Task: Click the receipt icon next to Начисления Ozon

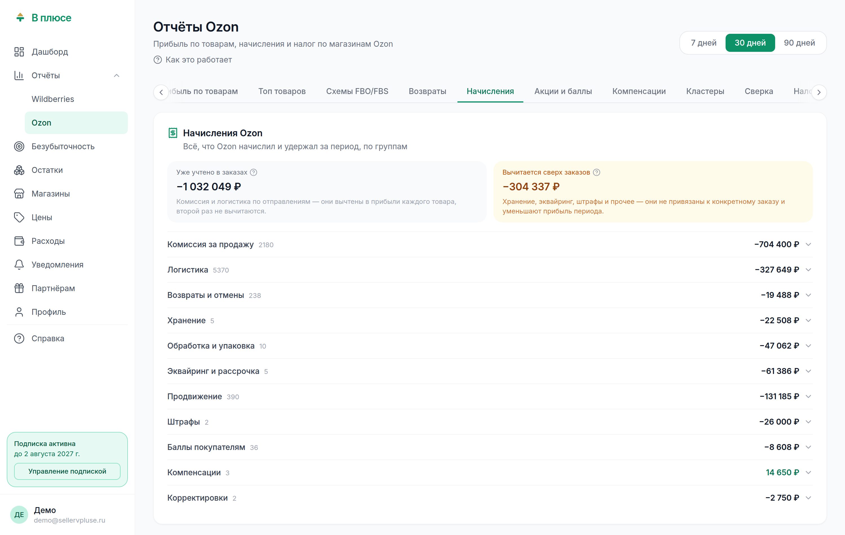Action: tap(173, 133)
